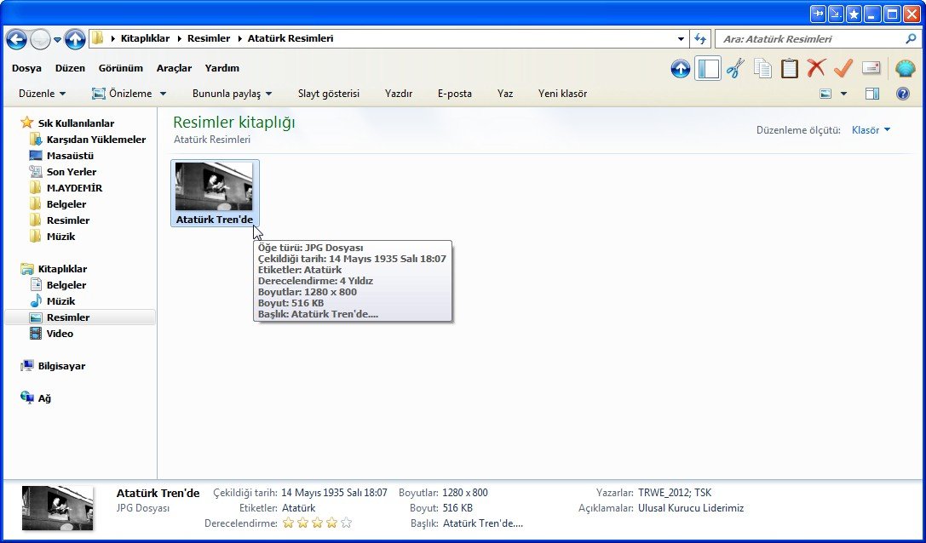Open the recent pages dropdown arrow

[57, 40]
